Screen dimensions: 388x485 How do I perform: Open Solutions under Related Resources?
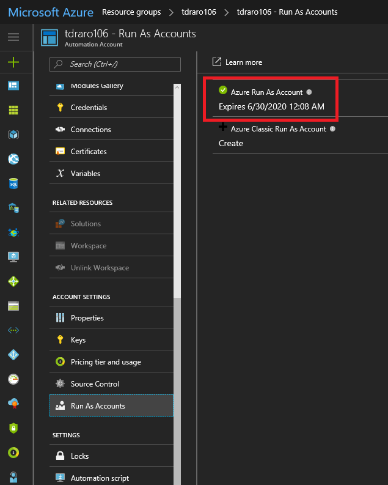(111, 223)
